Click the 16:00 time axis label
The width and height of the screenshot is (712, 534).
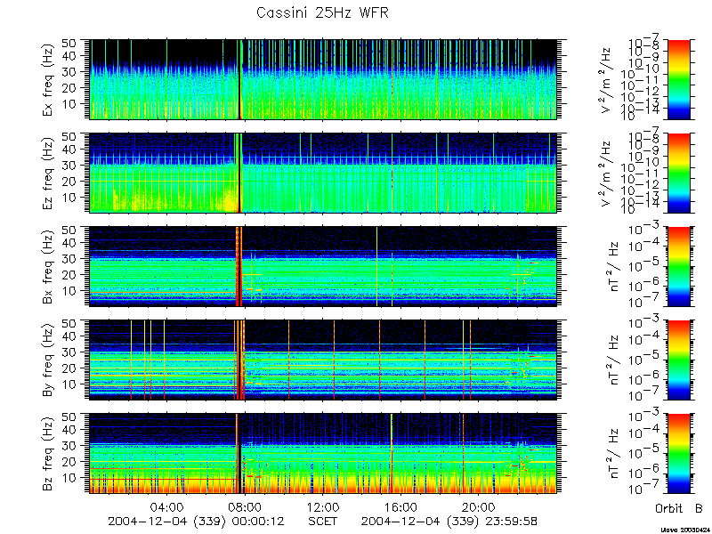click(401, 507)
